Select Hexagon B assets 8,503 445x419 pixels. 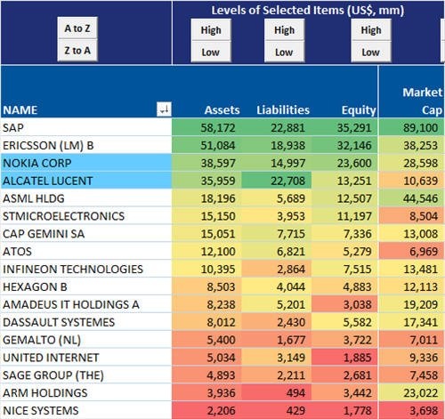click(206, 286)
